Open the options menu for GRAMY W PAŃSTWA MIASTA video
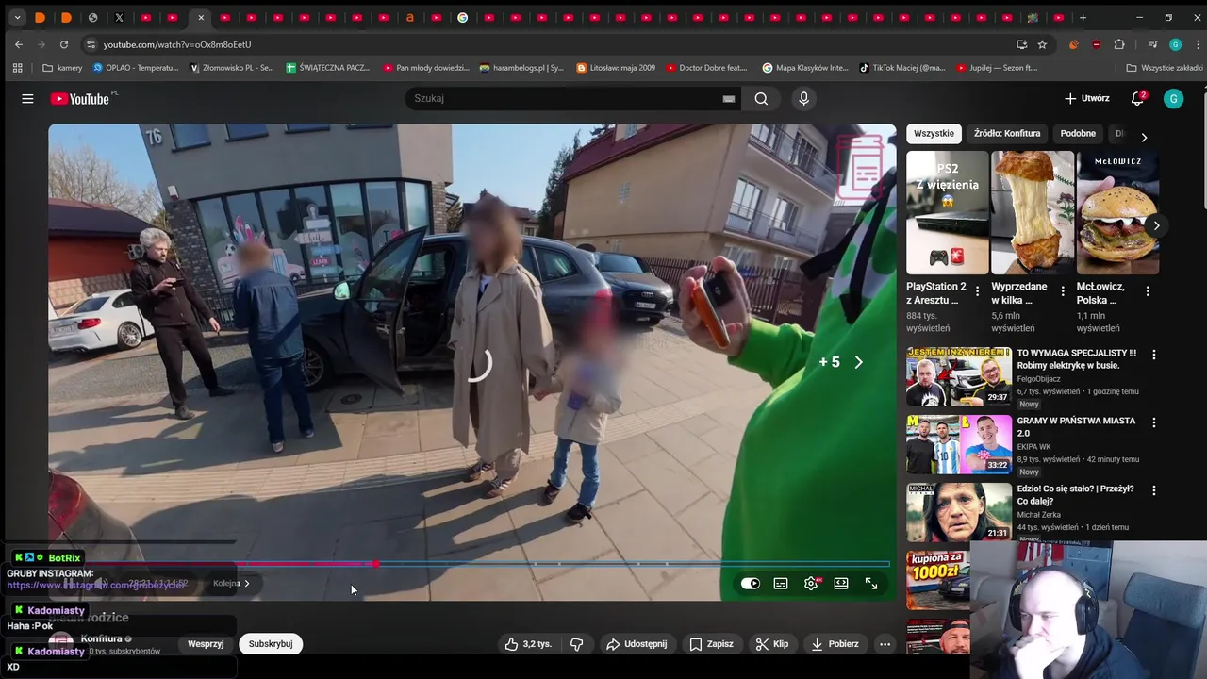 tap(1153, 422)
